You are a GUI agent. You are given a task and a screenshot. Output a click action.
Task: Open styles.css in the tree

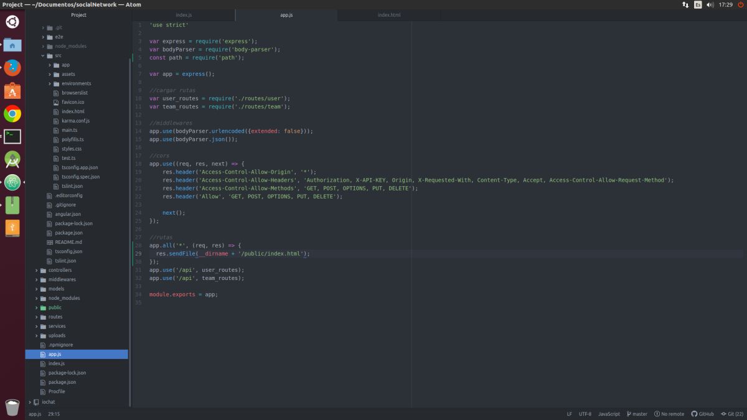(72, 149)
